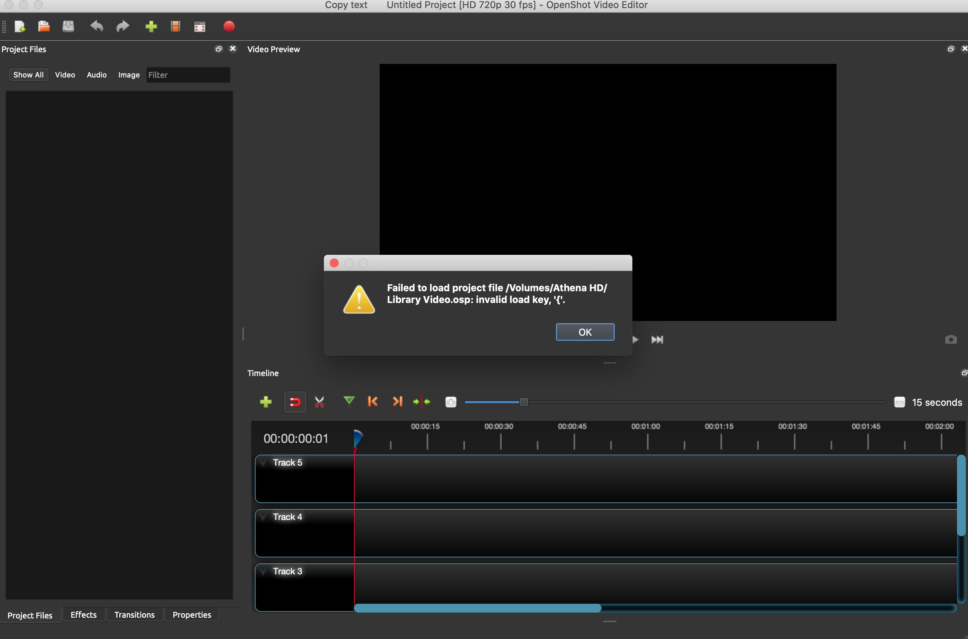The height and width of the screenshot is (639, 968).
Task: Filter project files by Image
Action: (129, 75)
